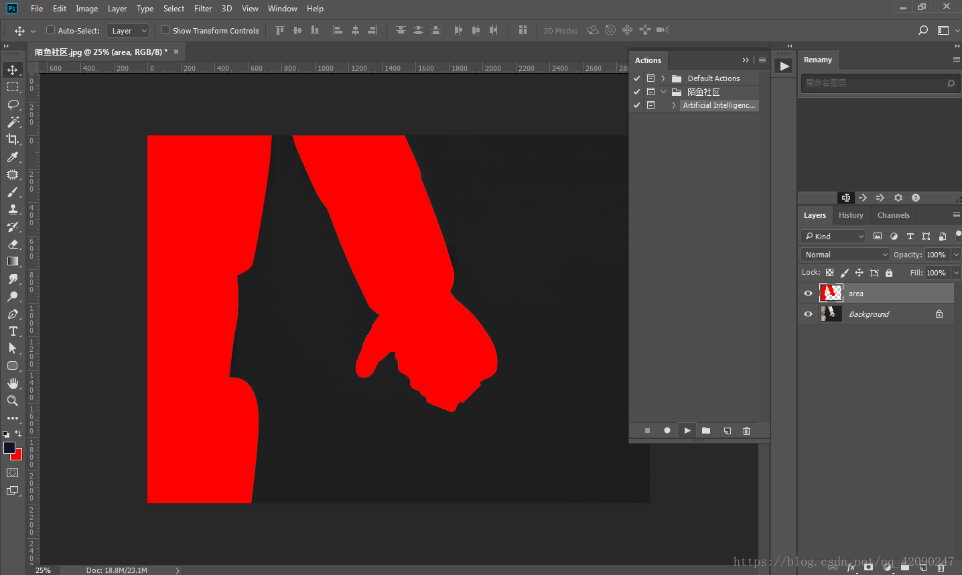
Task: Stop playing or recording the action
Action: (647, 431)
